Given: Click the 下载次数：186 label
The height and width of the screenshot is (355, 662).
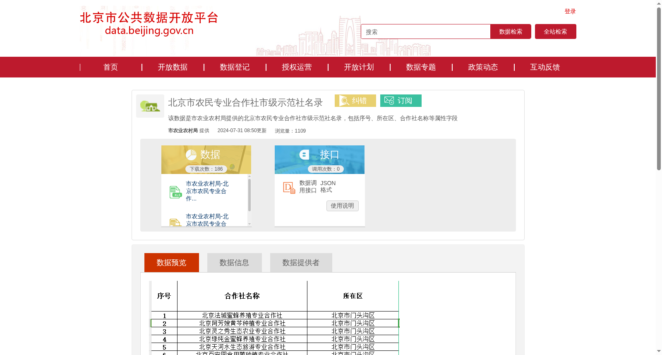Looking at the screenshot, I should tap(206, 169).
